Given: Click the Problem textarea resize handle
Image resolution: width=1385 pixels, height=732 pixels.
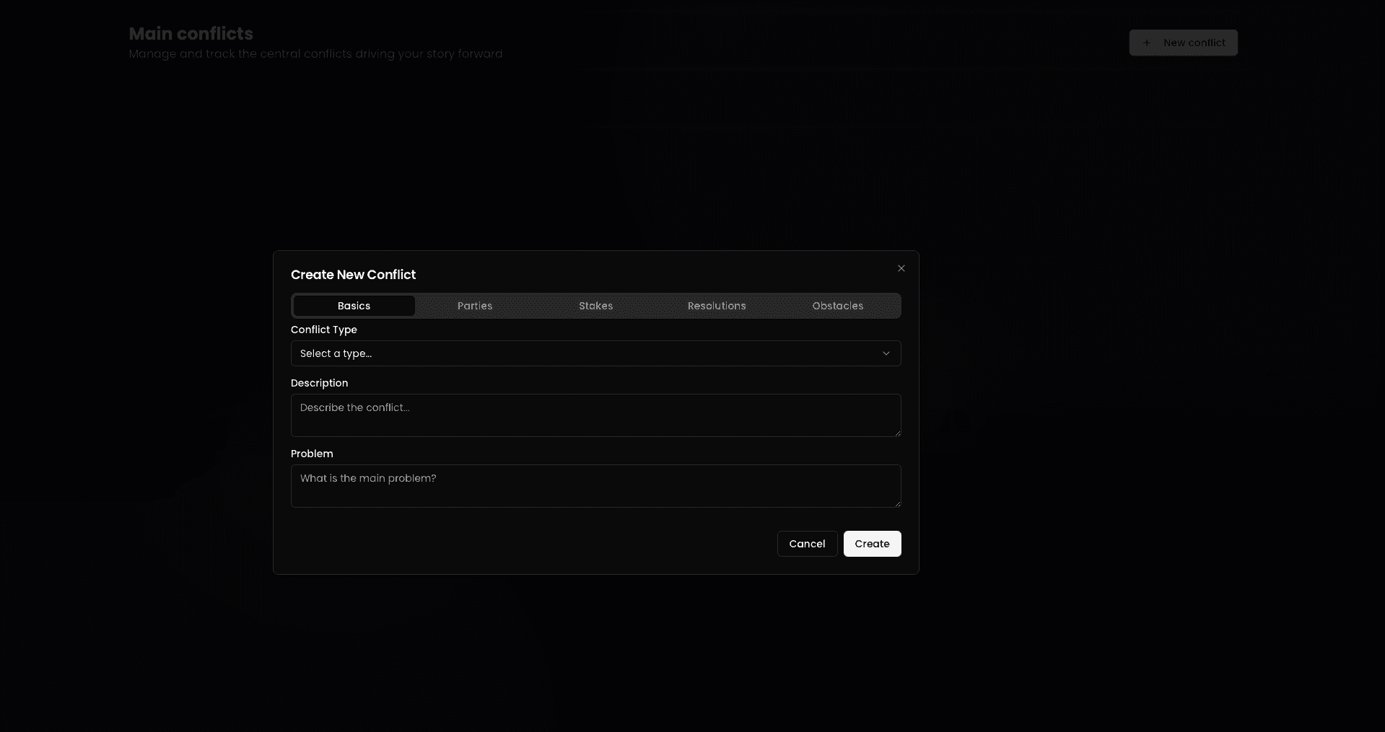Looking at the screenshot, I should pyautogui.click(x=897, y=503).
